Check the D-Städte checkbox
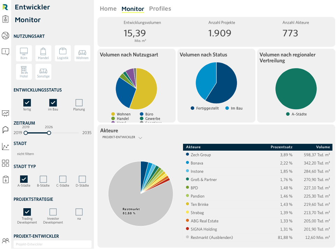Screen dimensions: 336x249 pos(82,179)
